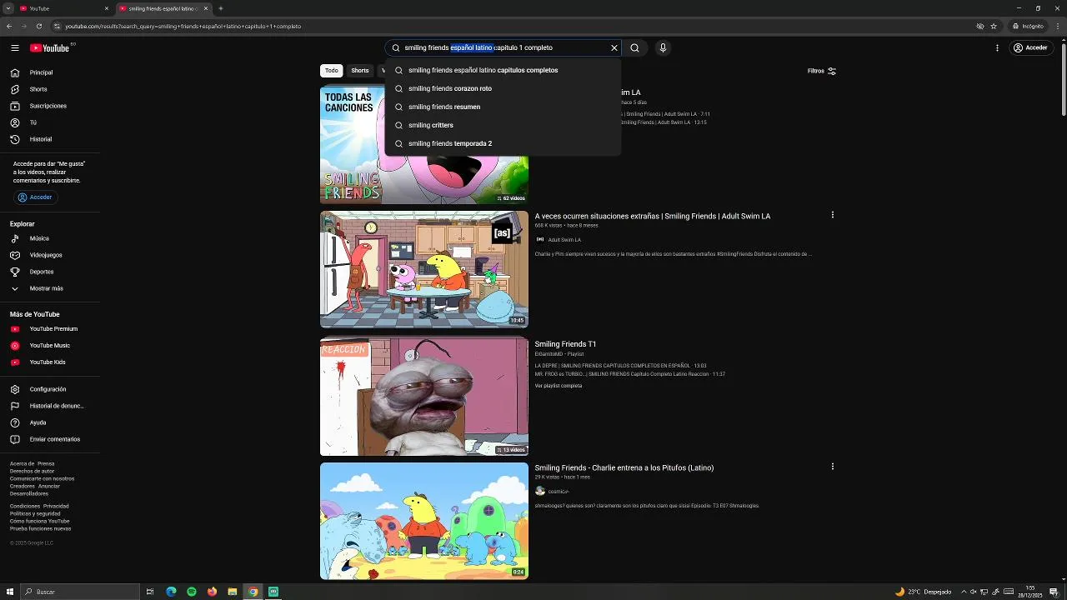Pick suggestion 'smiling friends temporada 2'
Image resolution: width=1067 pixels, height=600 pixels.
pos(503,143)
